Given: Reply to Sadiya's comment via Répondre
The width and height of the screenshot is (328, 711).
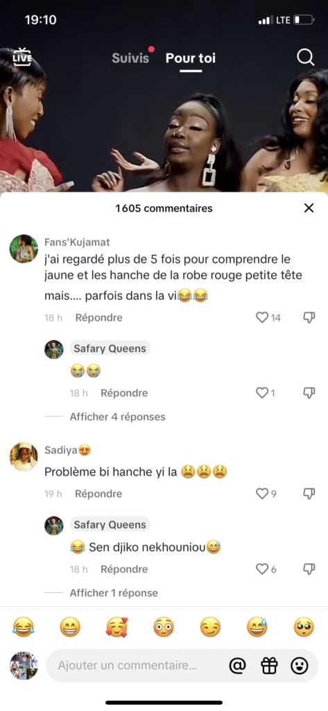Looking at the screenshot, I should point(98,494).
